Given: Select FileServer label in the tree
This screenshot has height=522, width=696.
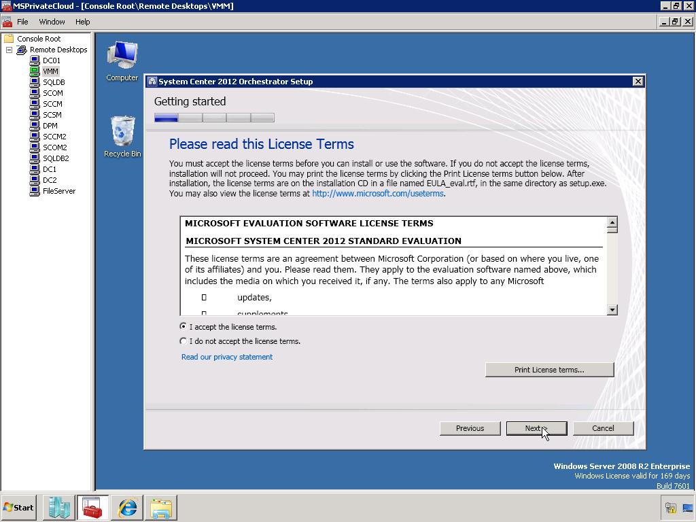Looking at the screenshot, I should pos(59,191).
